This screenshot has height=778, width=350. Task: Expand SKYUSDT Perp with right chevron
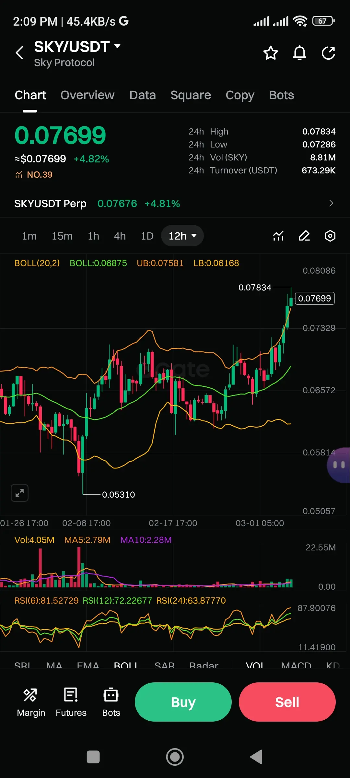click(331, 203)
